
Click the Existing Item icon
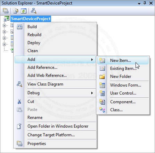tap(103, 69)
